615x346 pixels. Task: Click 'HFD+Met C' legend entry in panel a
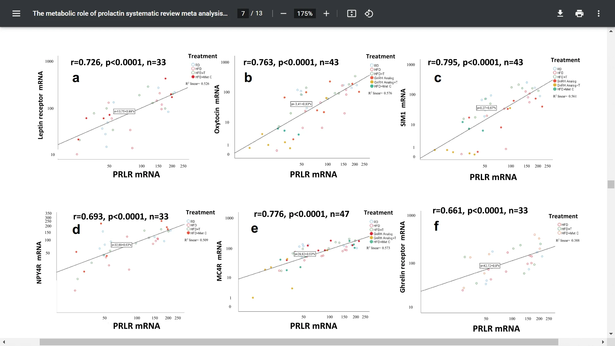(202, 77)
